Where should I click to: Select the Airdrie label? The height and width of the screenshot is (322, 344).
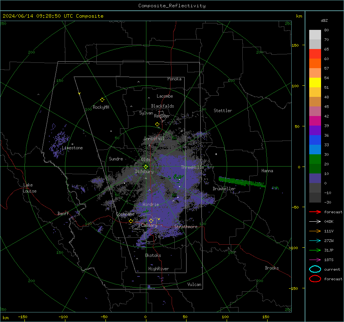pyautogui.click(x=151, y=204)
